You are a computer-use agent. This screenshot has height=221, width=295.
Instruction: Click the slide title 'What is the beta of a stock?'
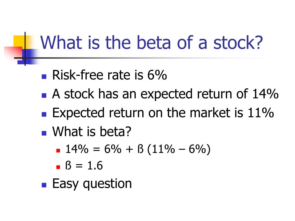[x=152, y=43]
